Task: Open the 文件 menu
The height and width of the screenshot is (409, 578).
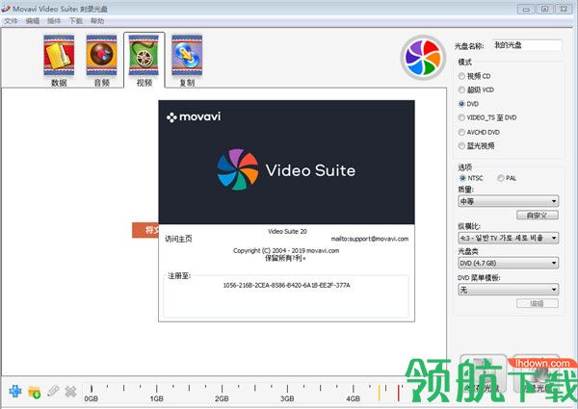Action: click(x=11, y=21)
